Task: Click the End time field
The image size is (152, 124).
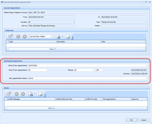Action: [x=139, y=74]
